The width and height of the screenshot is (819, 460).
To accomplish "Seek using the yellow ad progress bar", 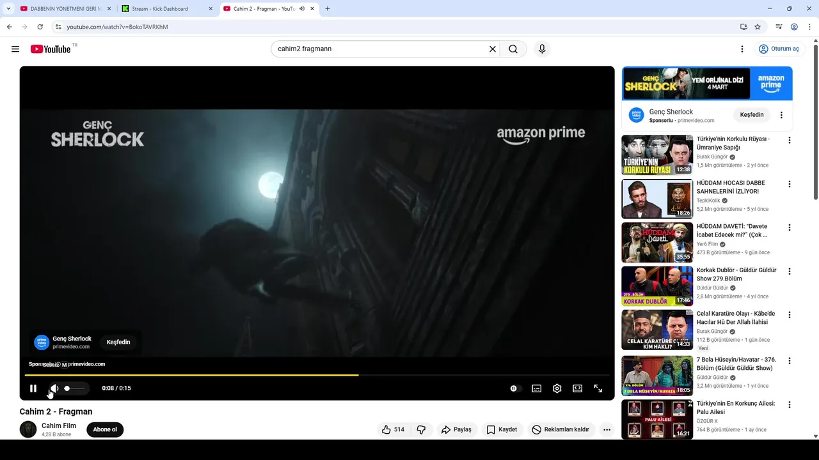I will click(317, 375).
